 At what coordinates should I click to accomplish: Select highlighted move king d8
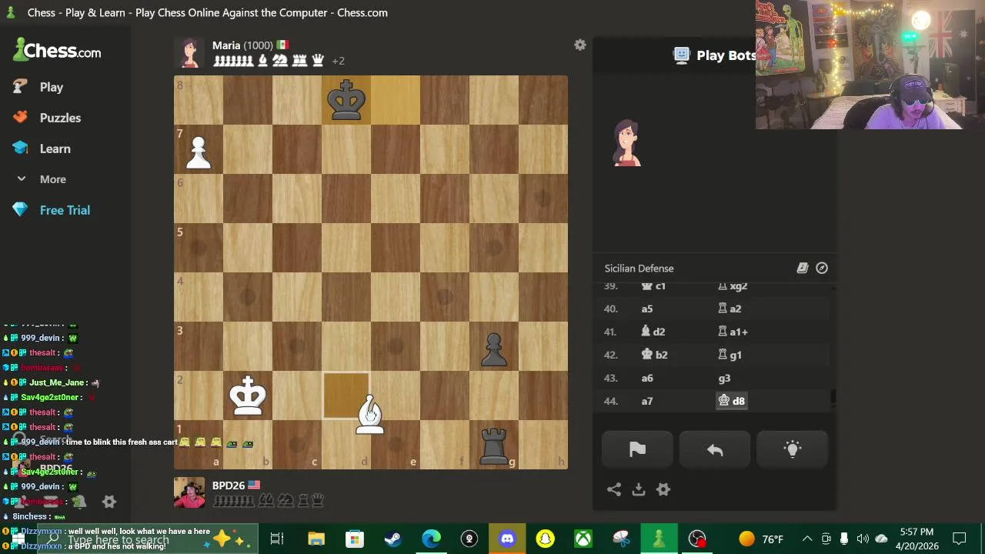click(x=731, y=401)
